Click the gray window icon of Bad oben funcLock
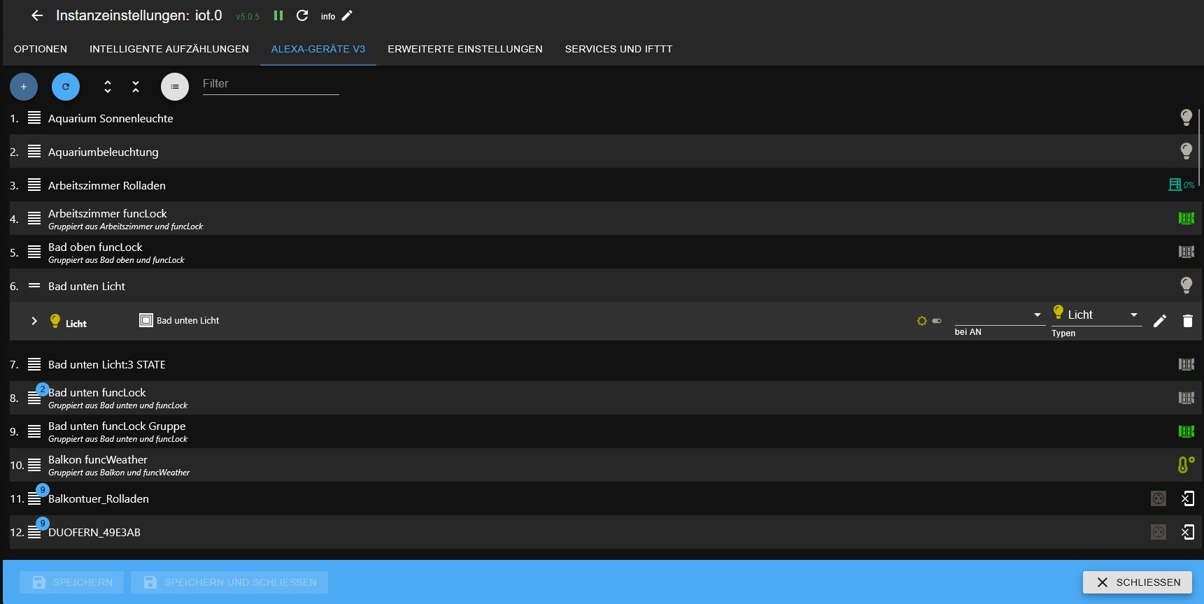1204x604 pixels. [x=1187, y=252]
